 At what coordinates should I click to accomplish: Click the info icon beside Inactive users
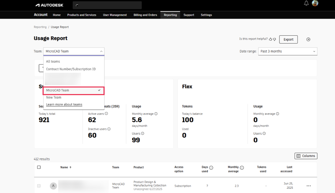tap(109, 129)
